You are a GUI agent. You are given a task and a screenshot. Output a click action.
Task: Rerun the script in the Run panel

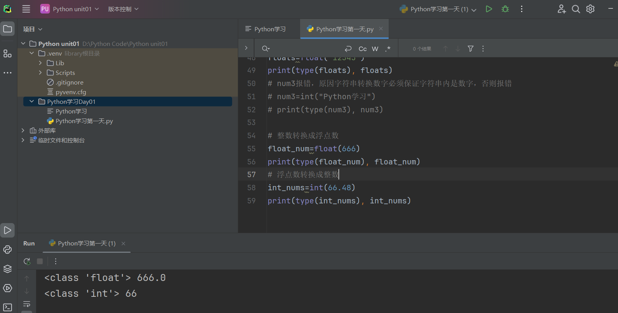tap(27, 261)
